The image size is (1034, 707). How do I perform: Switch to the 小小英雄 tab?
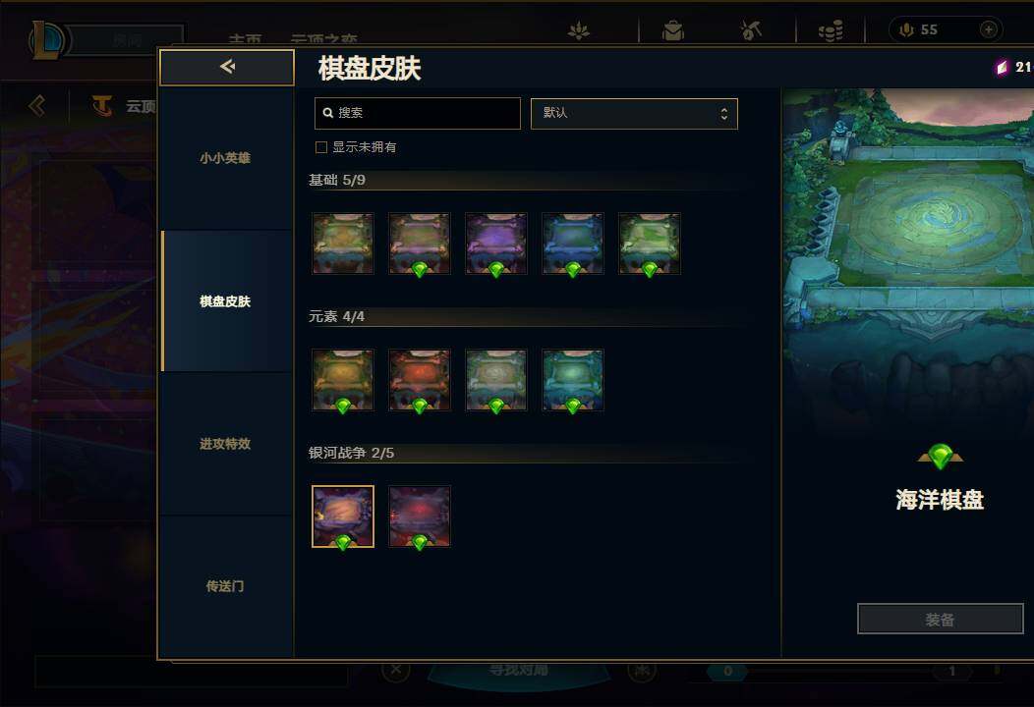tap(225, 158)
